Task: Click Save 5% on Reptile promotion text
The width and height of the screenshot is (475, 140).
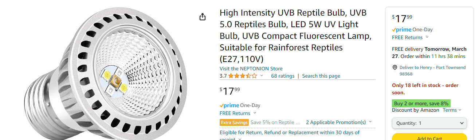Action: (x=275, y=122)
